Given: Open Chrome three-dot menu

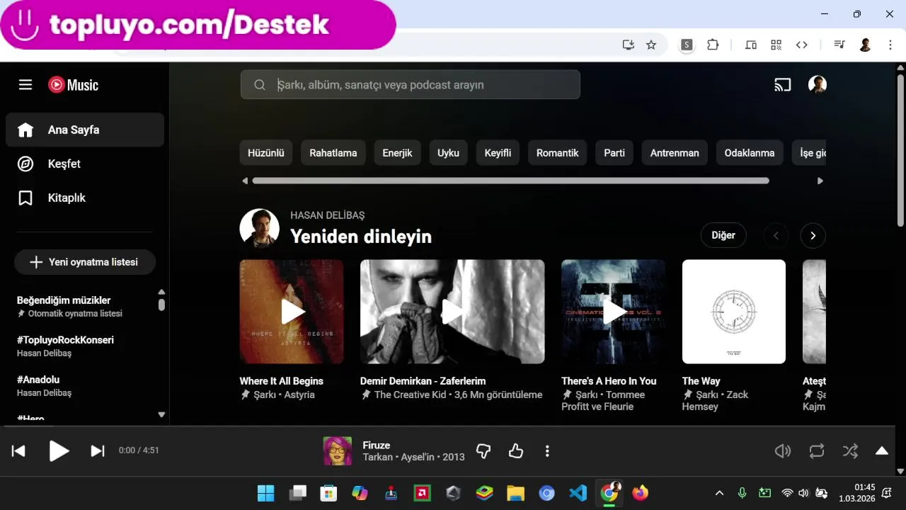Looking at the screenshot, I should tap(890, 45).
